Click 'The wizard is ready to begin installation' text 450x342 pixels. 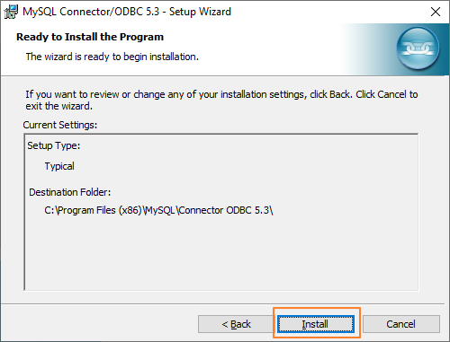pyautogui.click(x=112, y=57)
